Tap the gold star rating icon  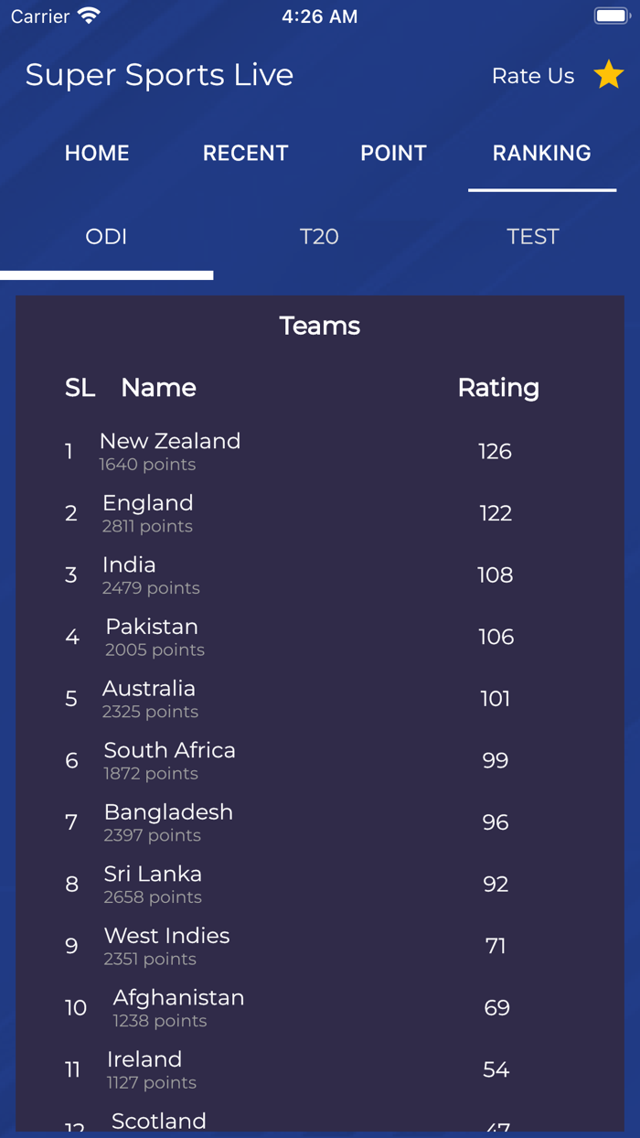click(608, 75)
